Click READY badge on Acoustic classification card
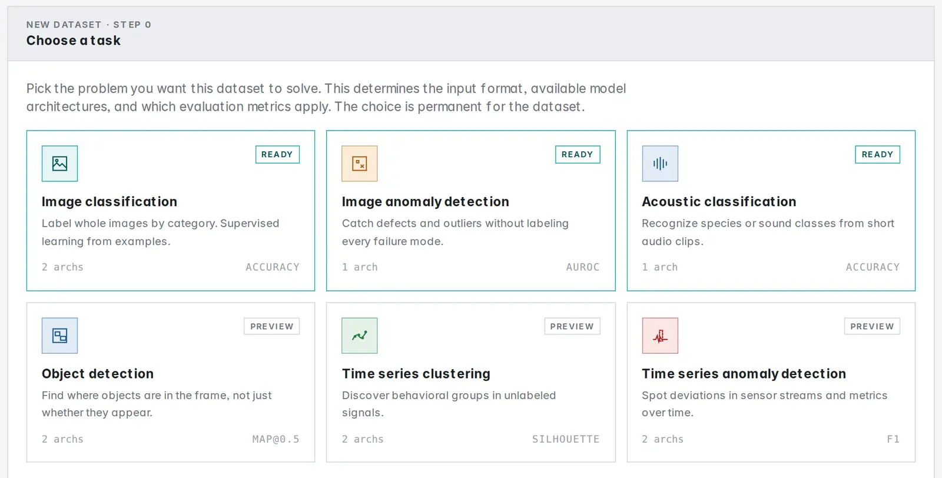Image resolution: width=942 pixels, height=478 pixels. coord(877,154)
